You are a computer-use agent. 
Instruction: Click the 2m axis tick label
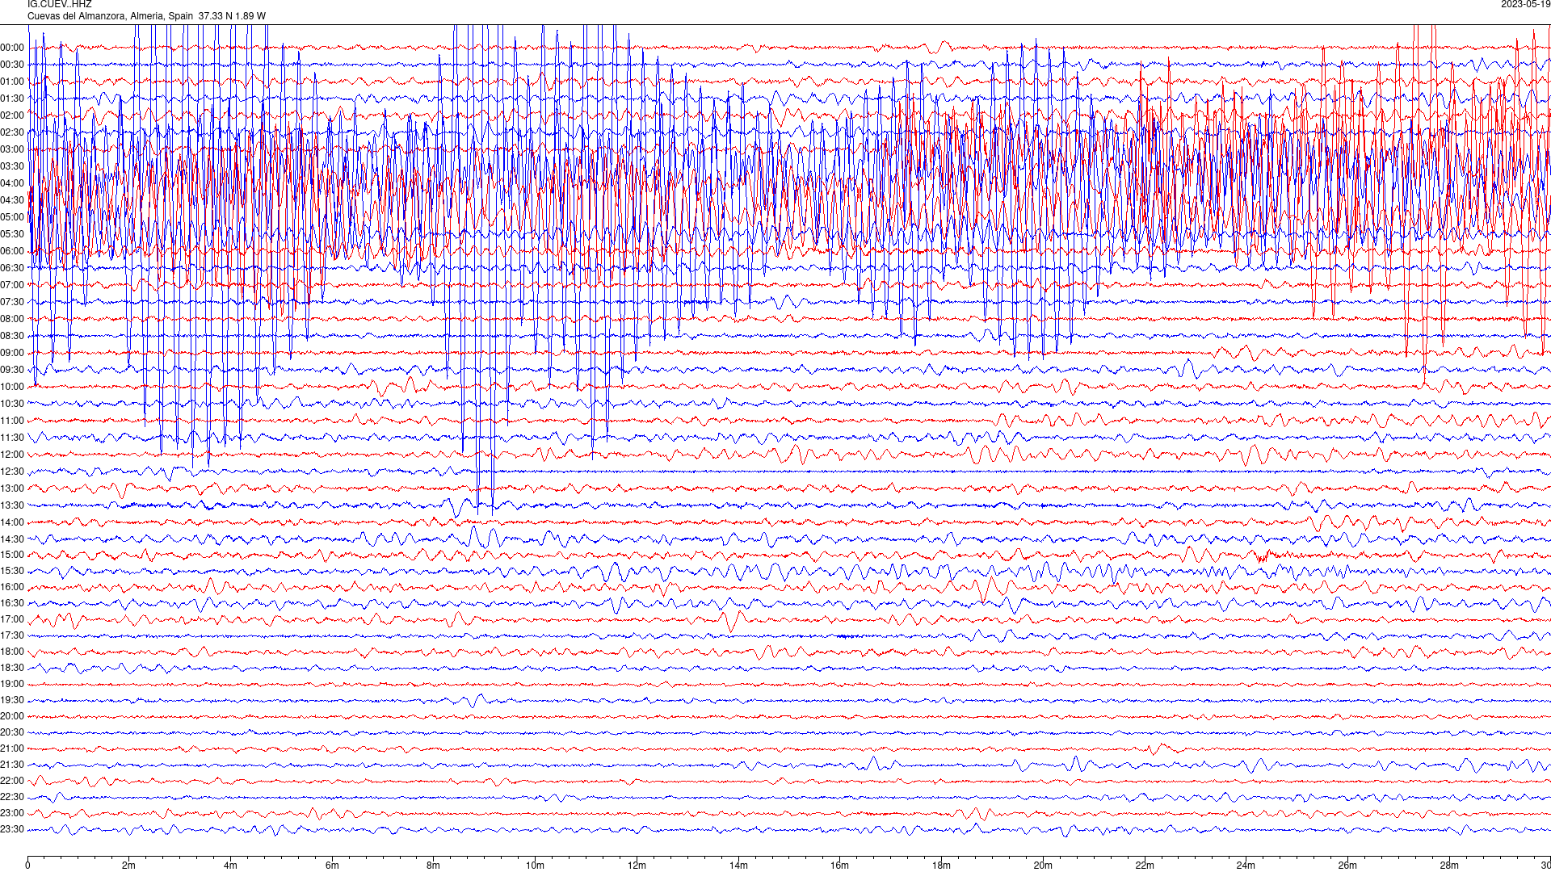click(x=129, y=866)
